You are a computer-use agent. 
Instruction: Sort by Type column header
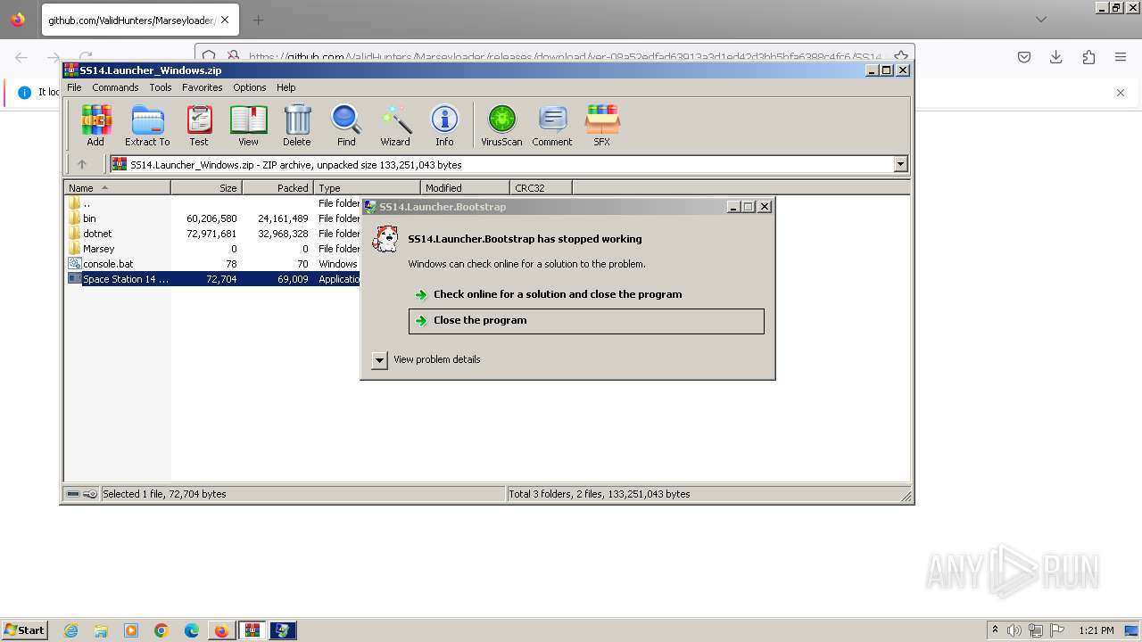click(x=367, y=187)
